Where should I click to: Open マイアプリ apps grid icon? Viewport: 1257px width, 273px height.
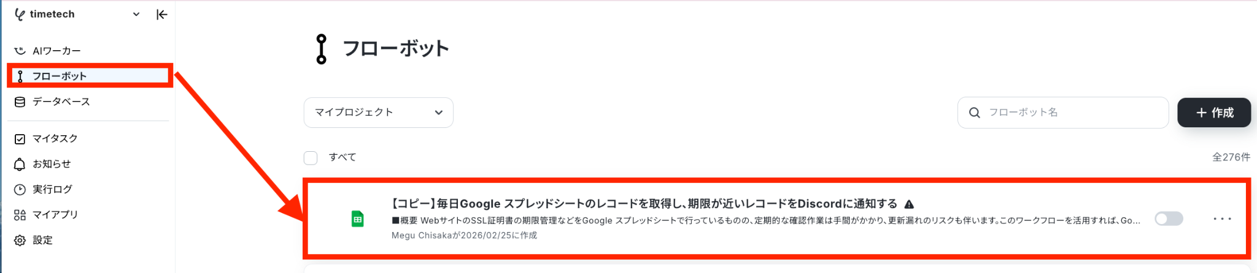[20, 215]
